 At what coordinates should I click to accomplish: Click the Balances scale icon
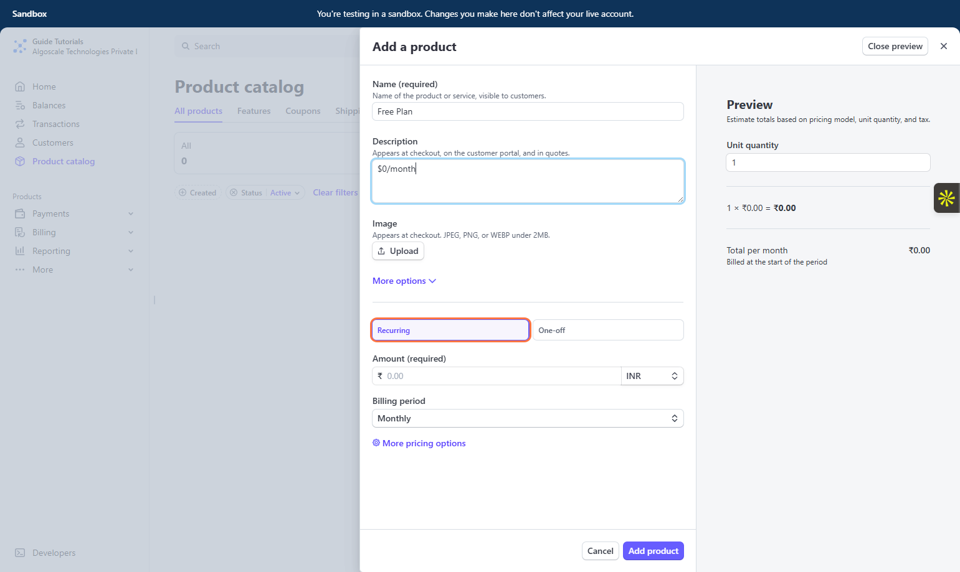(20, 105)
